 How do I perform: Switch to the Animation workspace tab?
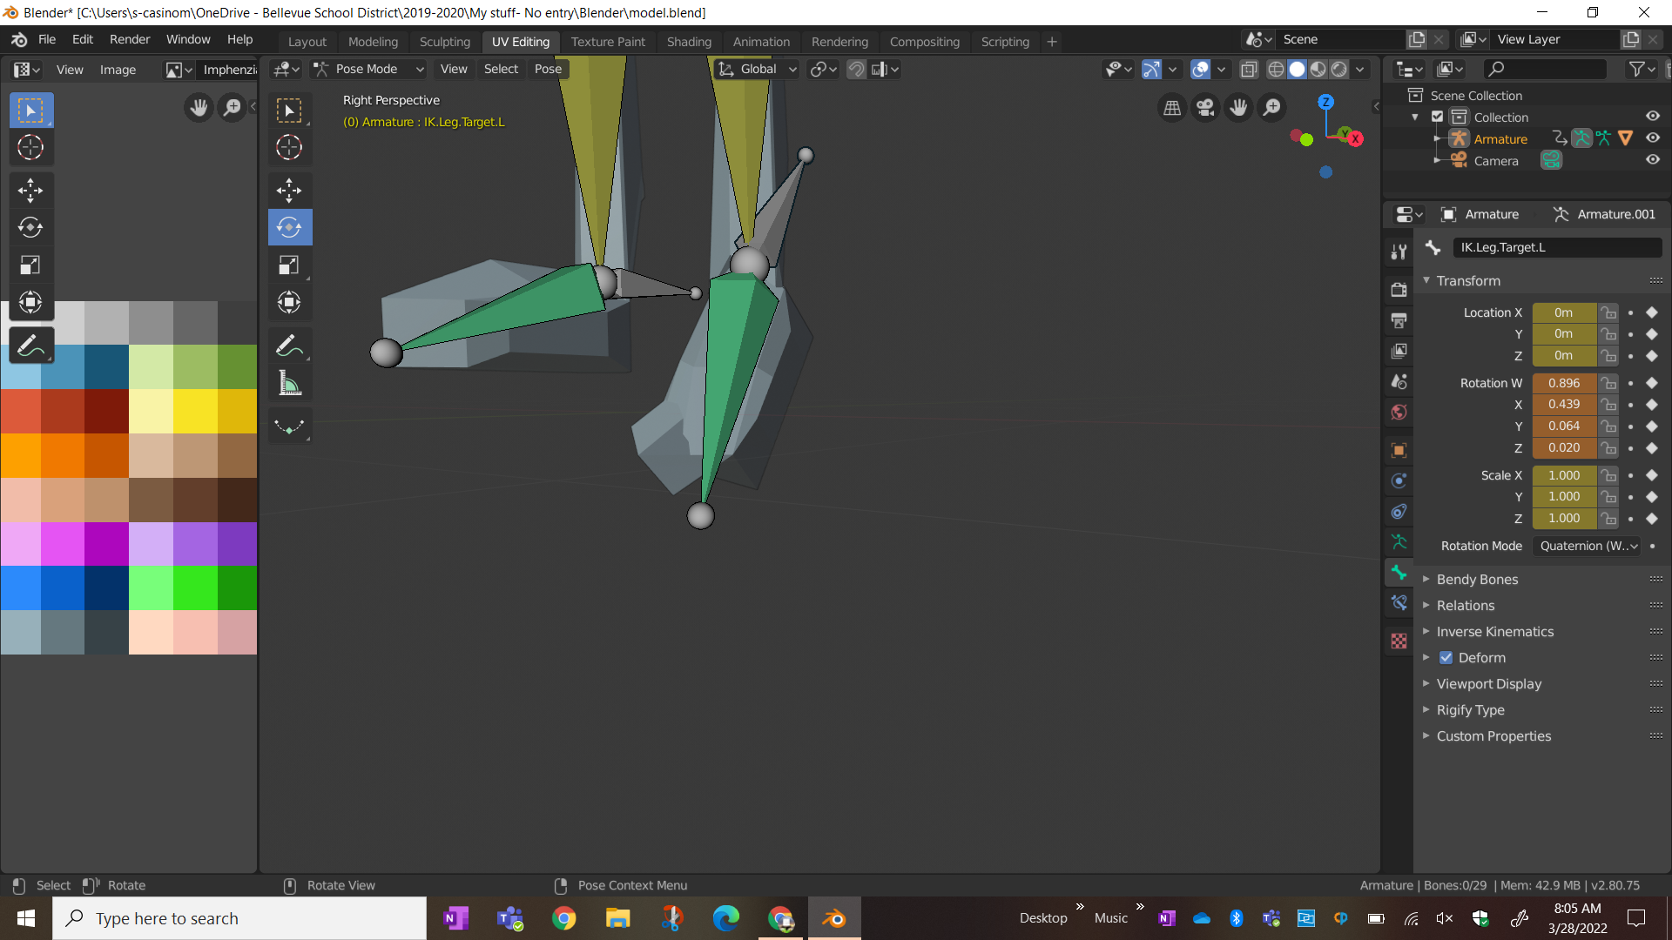coord(761,41)
